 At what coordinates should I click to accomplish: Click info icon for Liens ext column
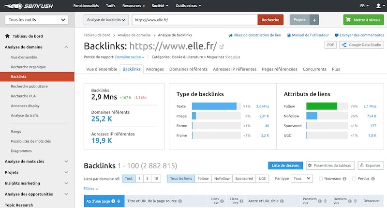[x=222, y=201]
